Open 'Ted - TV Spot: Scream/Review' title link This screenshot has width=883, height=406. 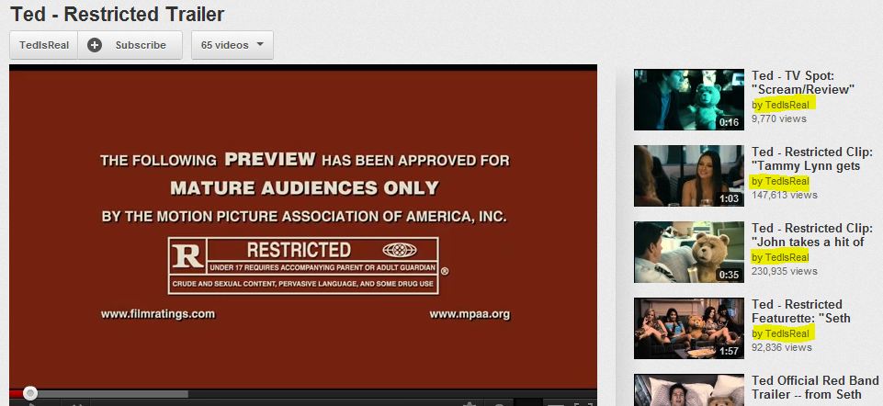pyautogui.click(x=803, y=83)
